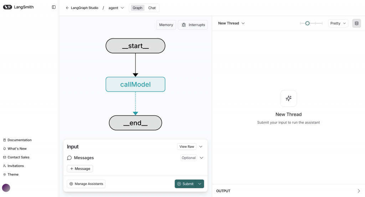
Task: Switch to the Chat tab
Action: 152,8
